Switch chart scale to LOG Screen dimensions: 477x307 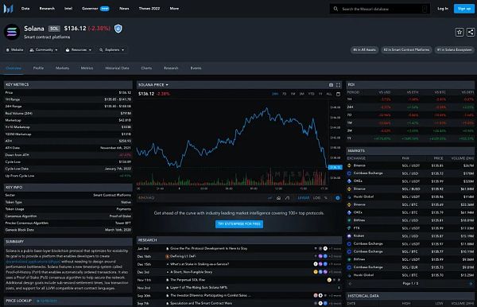point(316,198)
